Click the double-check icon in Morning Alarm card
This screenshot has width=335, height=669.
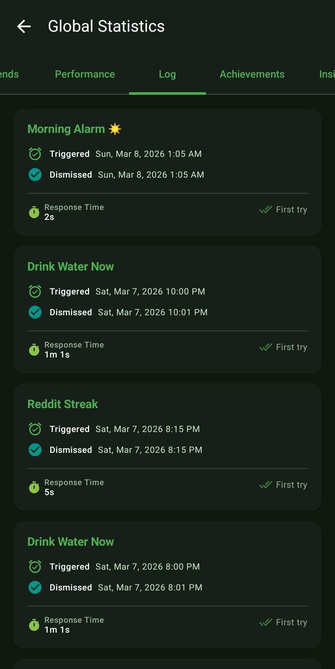[x=266, y=210]
